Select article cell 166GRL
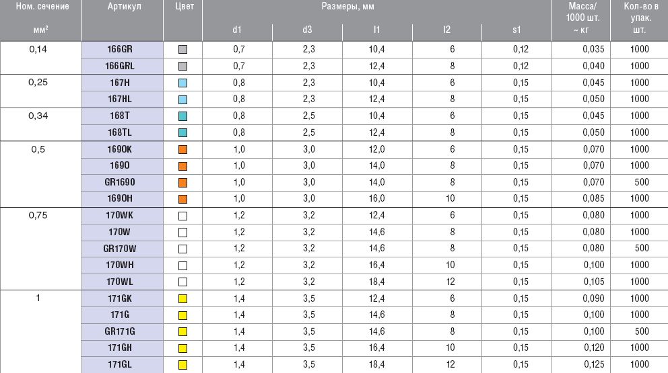The height and width of the screenshot is (373, 668). pyautogui.click(x=122, y=66)
